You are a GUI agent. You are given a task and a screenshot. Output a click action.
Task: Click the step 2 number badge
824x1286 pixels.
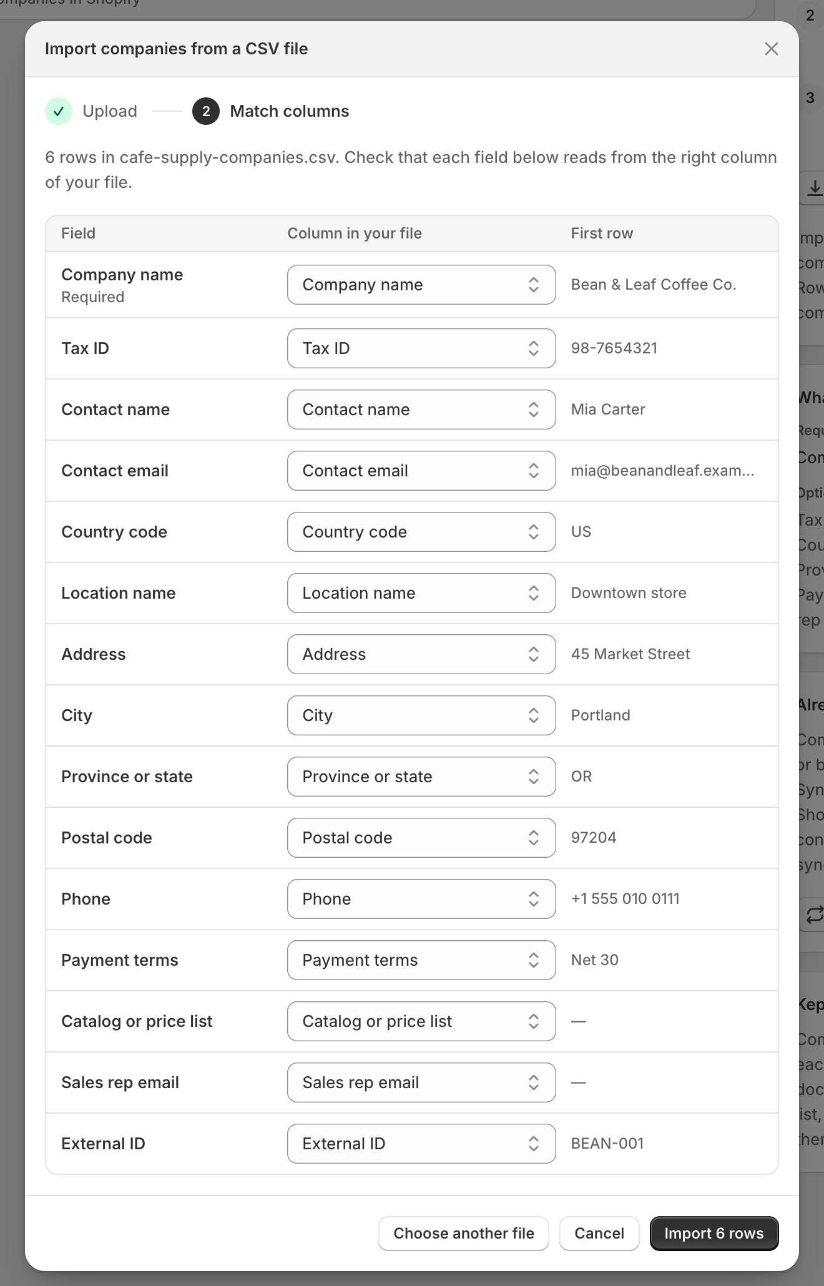tap(206, 111)
